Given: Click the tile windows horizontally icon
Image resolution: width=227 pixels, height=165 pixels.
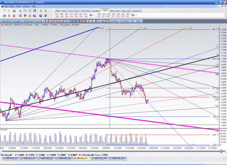Looking at the screenshot, I should click(x=25, y=11).
